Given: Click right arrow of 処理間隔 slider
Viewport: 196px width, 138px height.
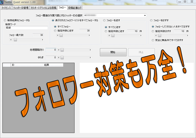Looking at the screenshot, I should point(90,50).
